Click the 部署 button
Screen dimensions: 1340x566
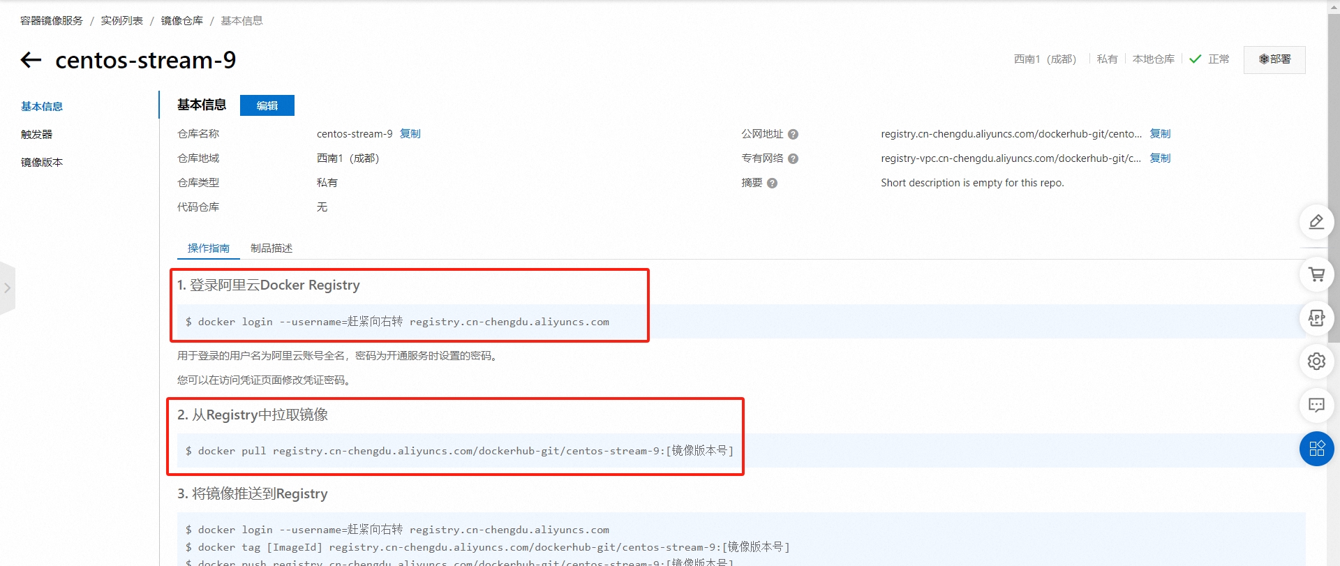pyautogui.click(x=1274, y=59)
